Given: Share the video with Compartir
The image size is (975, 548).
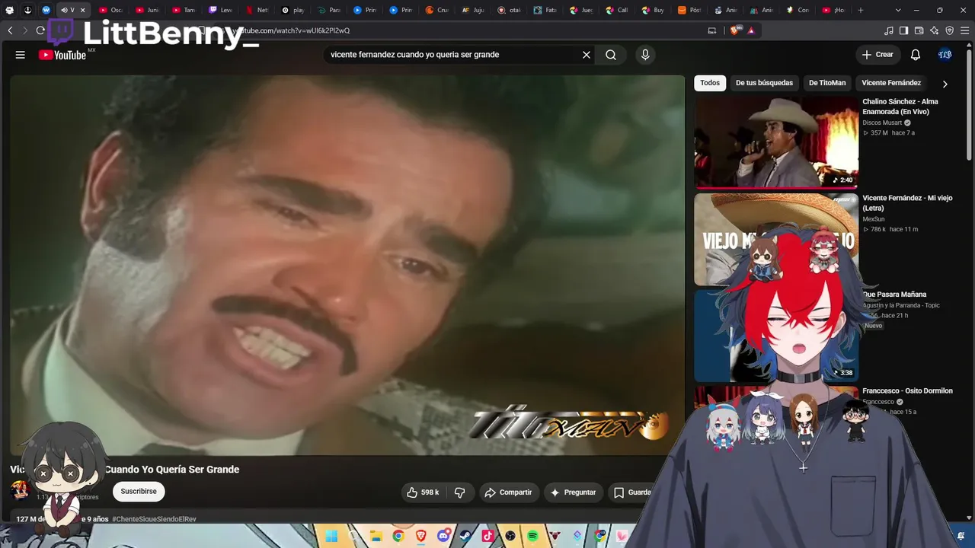Looking at the screenshot, I should (508, 492).
